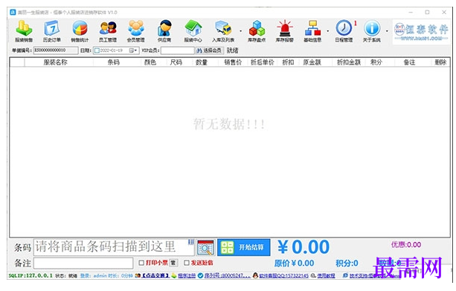This screenshot has height=291, width=456.
Task: Click the 开始结算 start checkout button
Action: point(244,247)
